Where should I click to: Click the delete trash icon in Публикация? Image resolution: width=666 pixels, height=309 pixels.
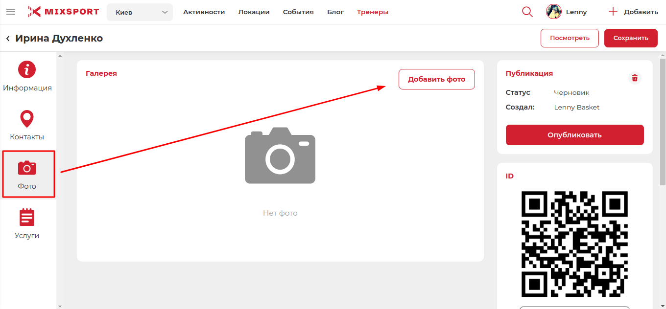click(635, 78)
